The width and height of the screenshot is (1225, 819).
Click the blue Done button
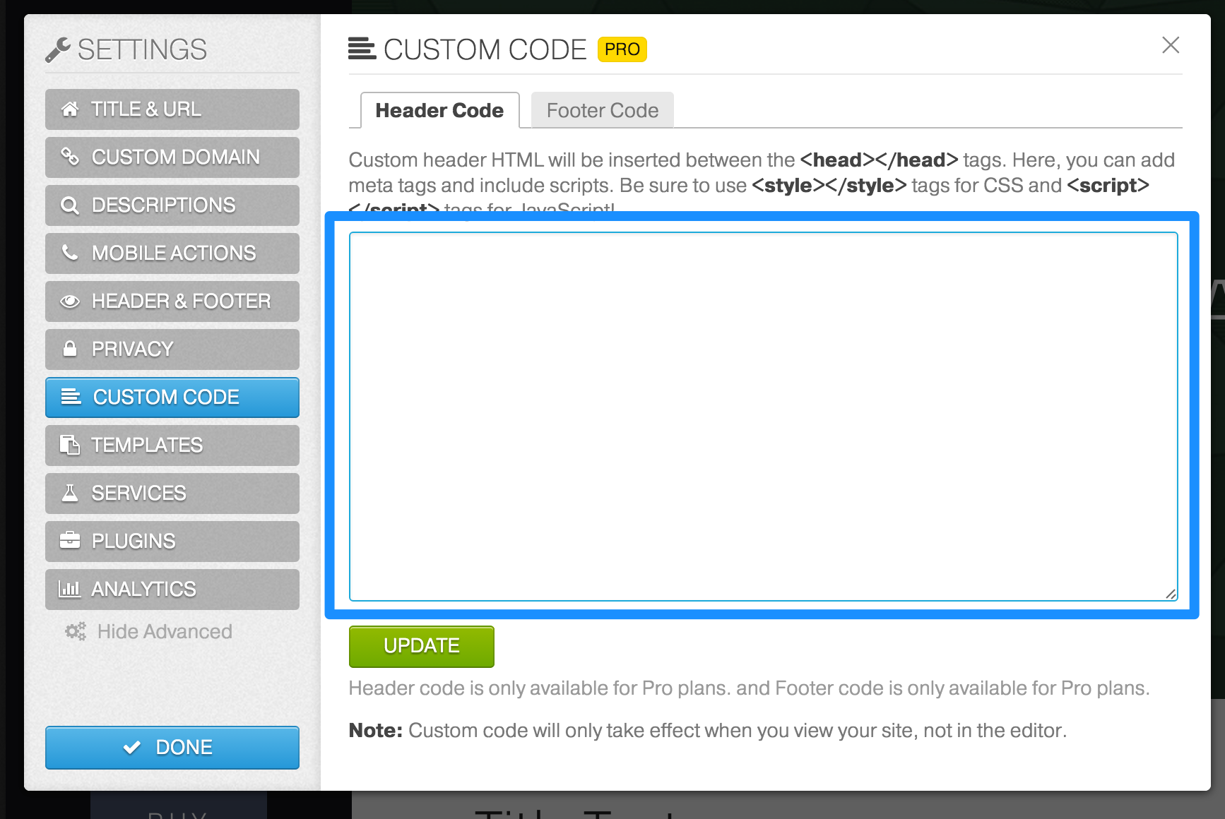(172, 747)
